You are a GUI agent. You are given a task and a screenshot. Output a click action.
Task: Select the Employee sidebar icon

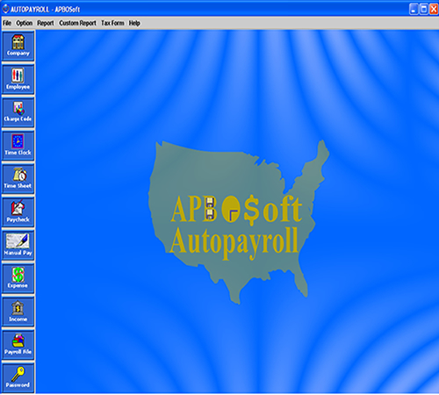tap(18, 79)
